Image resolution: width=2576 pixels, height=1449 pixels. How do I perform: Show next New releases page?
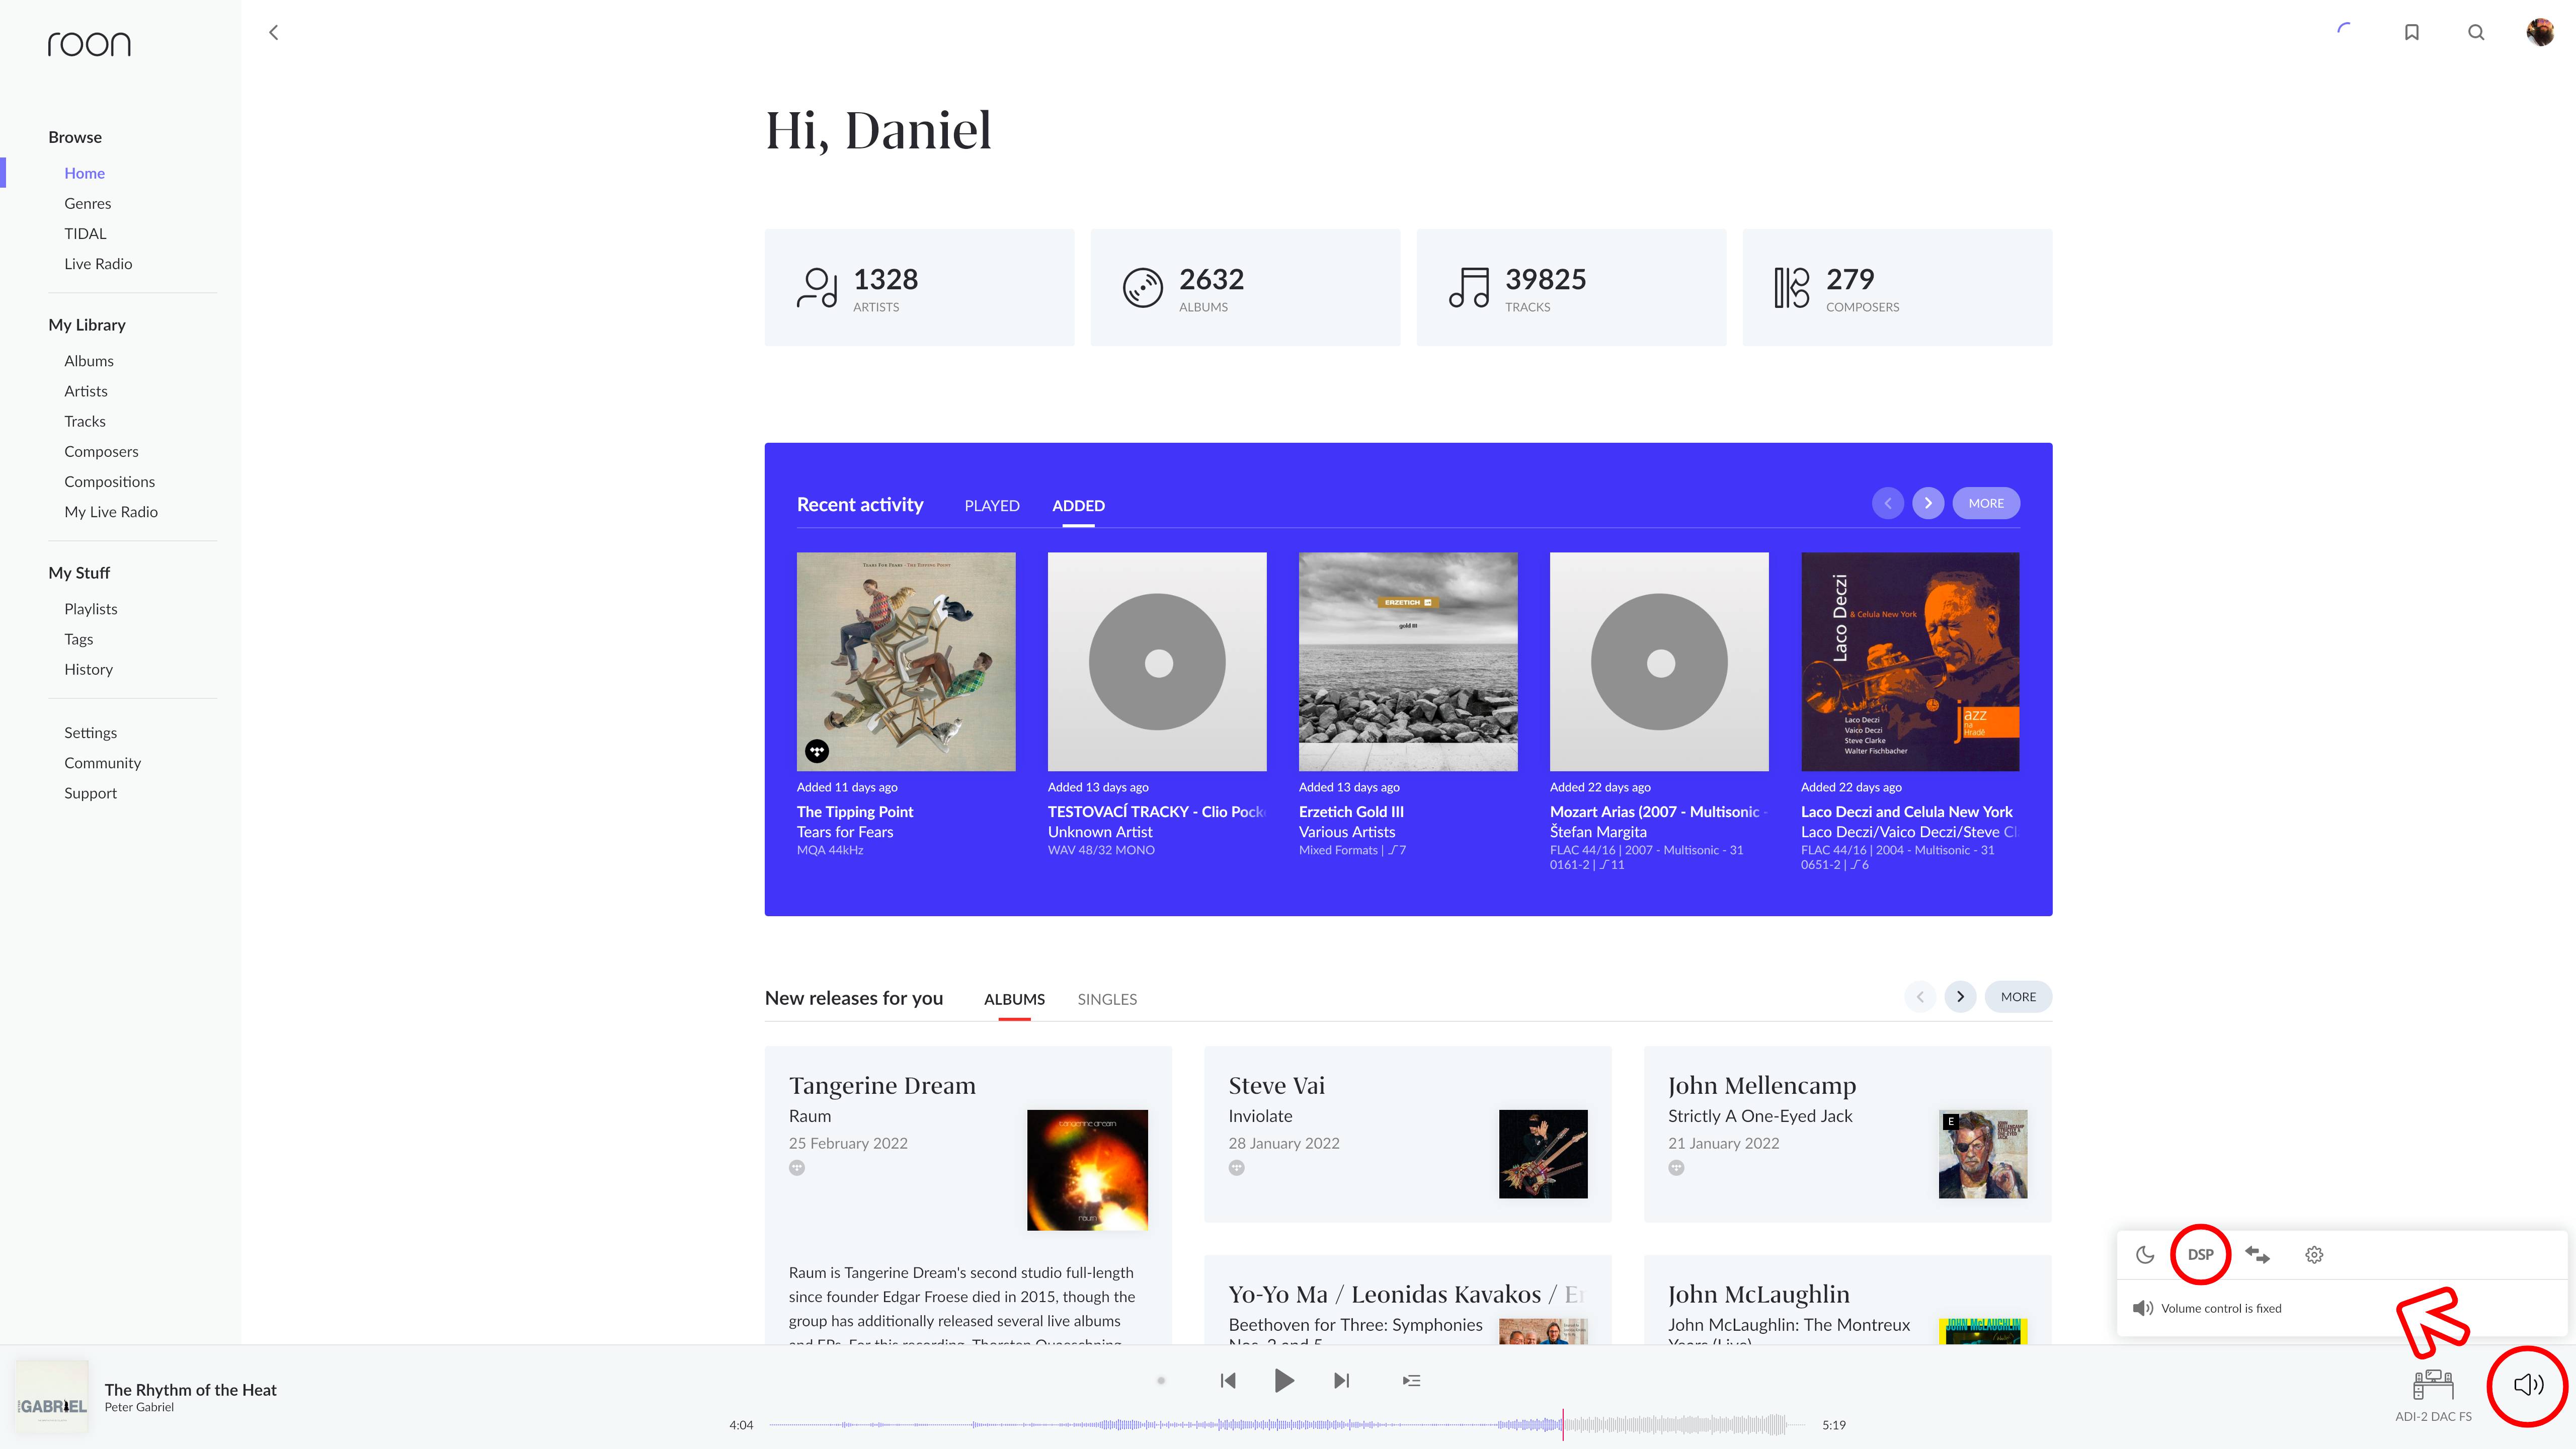click(x=1960, y=996)
